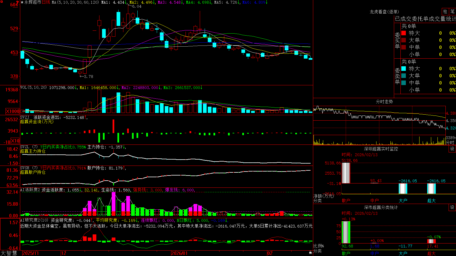Toggle the 笔 tick display mode
The width and height of the screenshot is (456, 256).
tap(452, 11)
